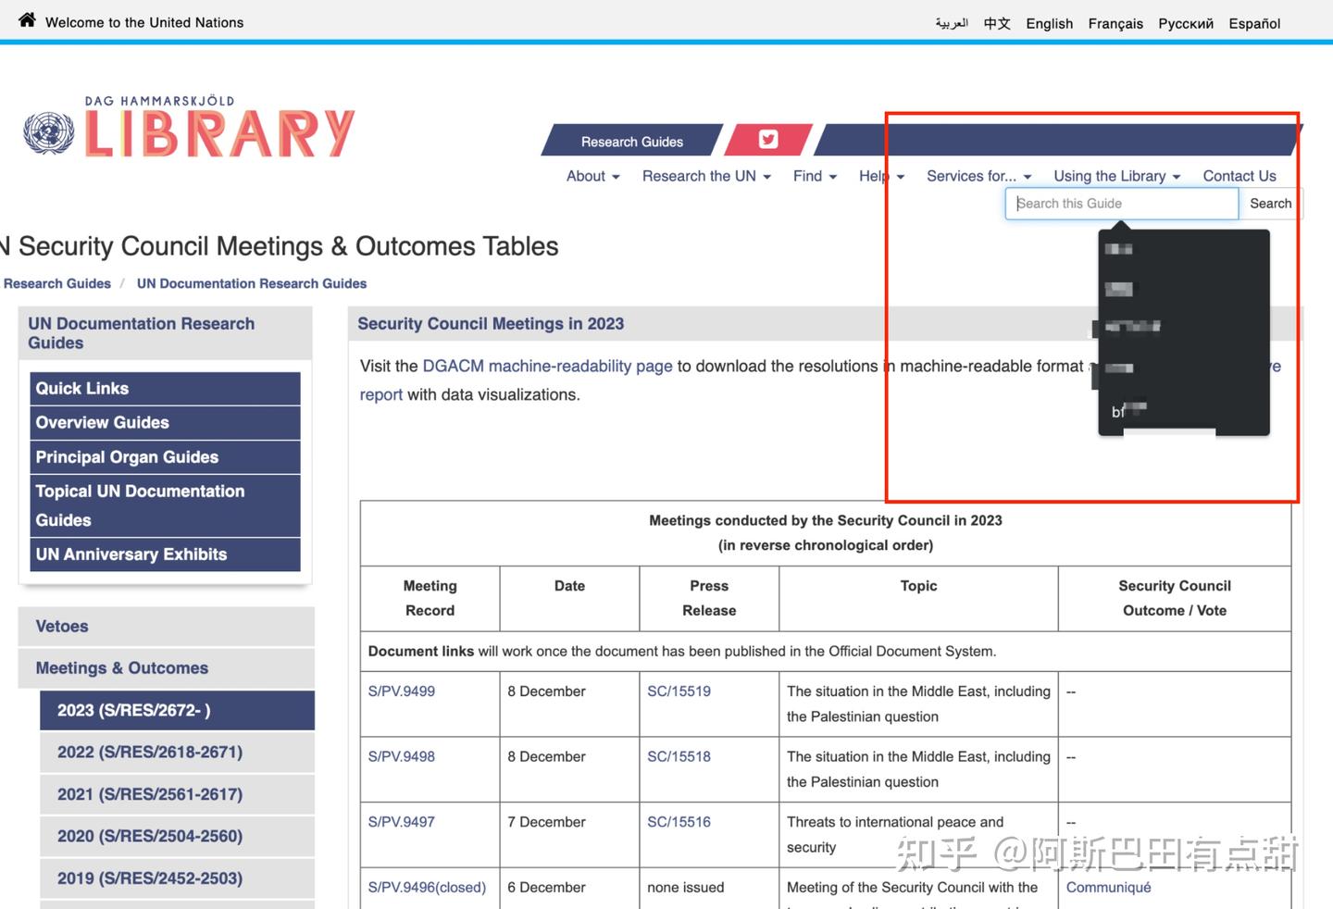Open 2022 (S/RES/2618-2671) sidebar entry
Screen dimensions: 1333x909
[178, 753]
